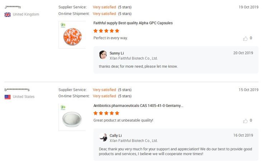
Task: Open Antibiotics pharmaceuticals CAS 1405-41-0 link
Action: point(138,106)
